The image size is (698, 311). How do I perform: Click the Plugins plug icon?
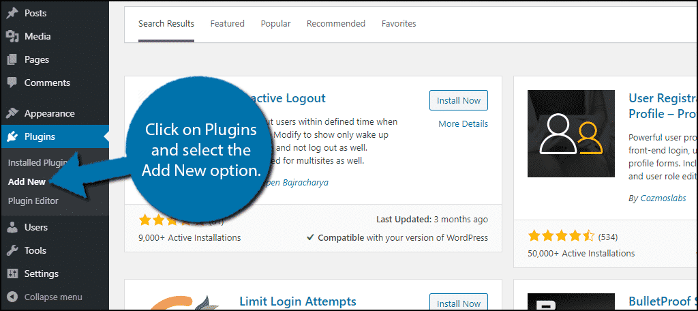pyautogui.click(x=12, y=137)
